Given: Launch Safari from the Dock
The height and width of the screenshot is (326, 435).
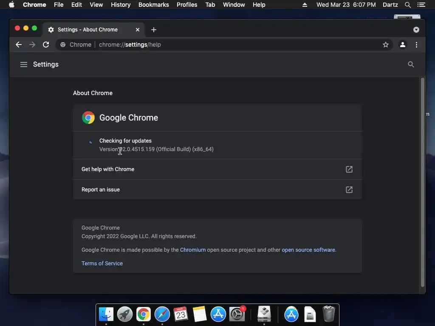Looking at the screenshot, I should point(162,314).
